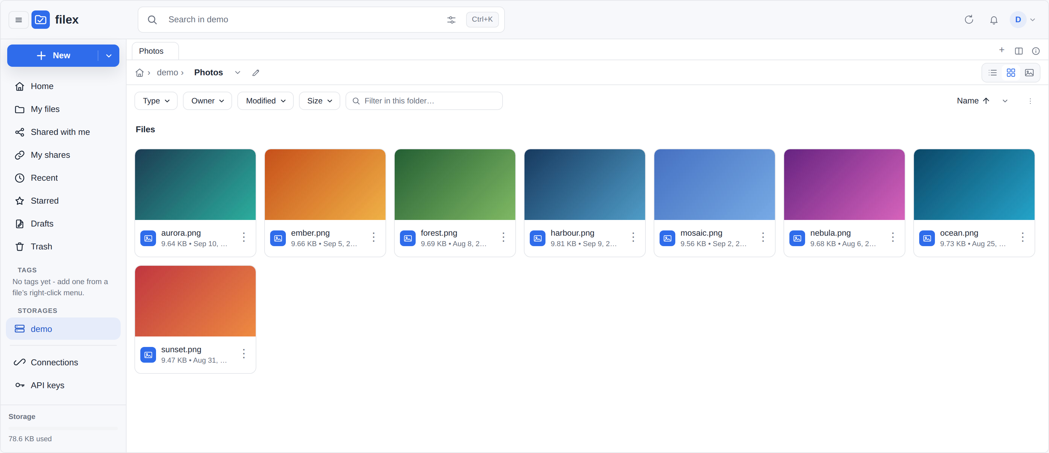Open more options for harbour.png
The width and height of the screenshot is (1049, 453).
tap(633, 237)
